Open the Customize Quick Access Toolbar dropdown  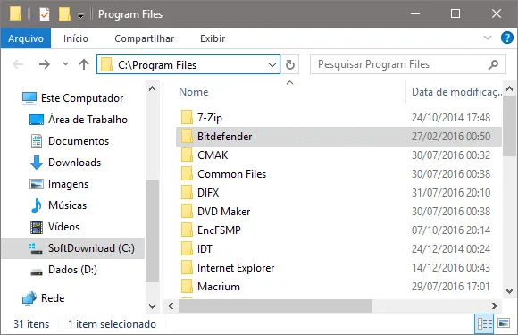point(80,14)
